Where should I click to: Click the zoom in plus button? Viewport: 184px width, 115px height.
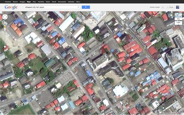coord(5,23)
